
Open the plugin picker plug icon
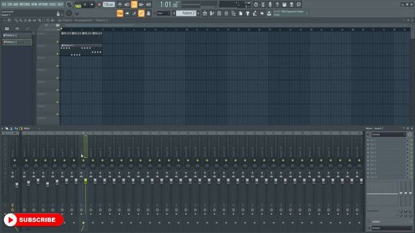pos(248,13)
